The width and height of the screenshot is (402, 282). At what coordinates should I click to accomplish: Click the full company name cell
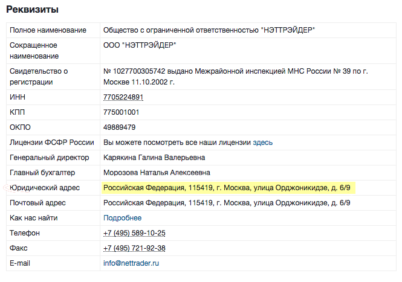tap(248, 30)
